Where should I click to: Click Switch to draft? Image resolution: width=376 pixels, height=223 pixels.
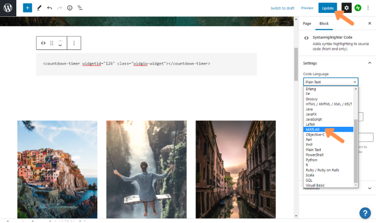coord(282,8)
